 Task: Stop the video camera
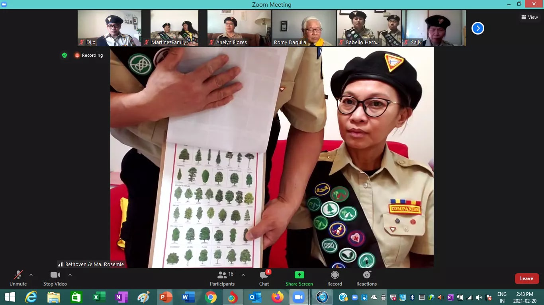(55, 278)
